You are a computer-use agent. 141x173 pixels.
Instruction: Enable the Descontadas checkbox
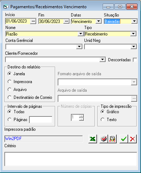tap(135, 60)
